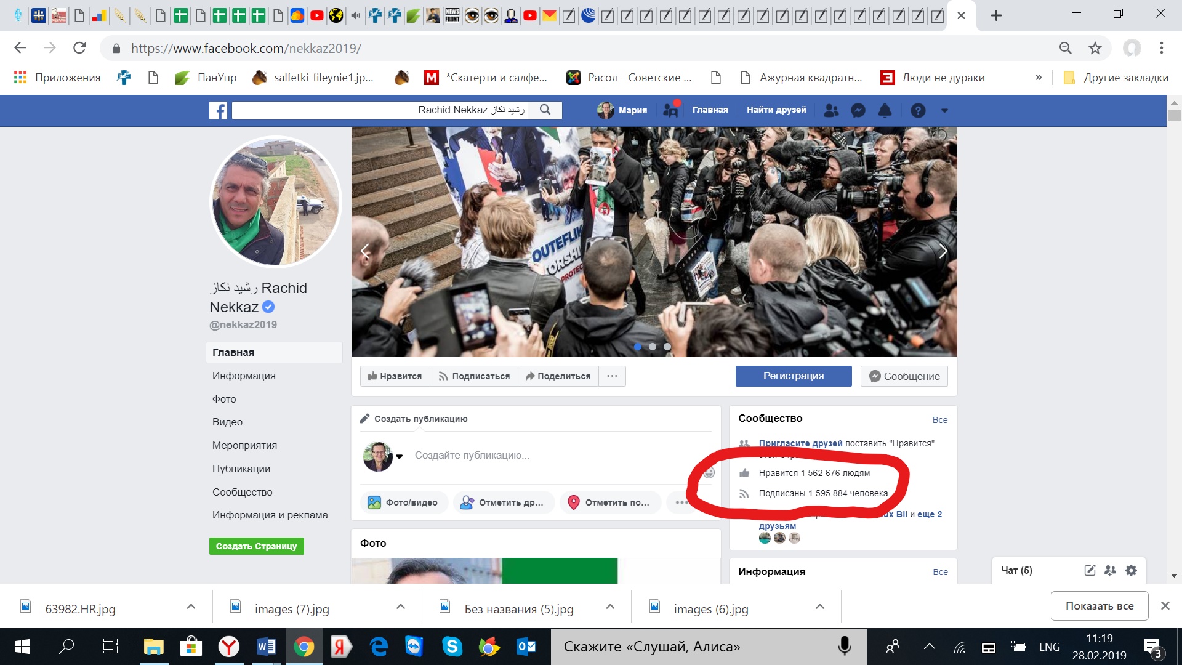Open chat settings gear icon
Viewport: 1182px width, 665px height.
point(1131,570)
